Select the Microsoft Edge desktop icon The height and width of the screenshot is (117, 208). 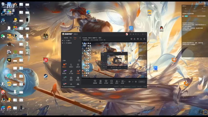click(88, 13)
